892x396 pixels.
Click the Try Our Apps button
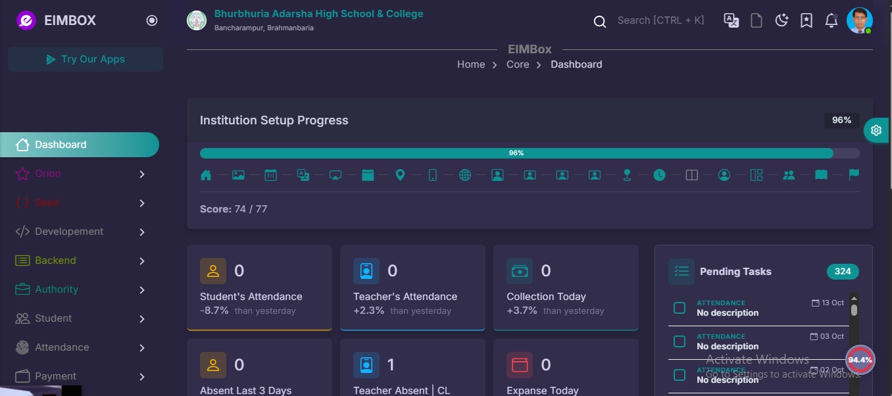click(86, 59)
